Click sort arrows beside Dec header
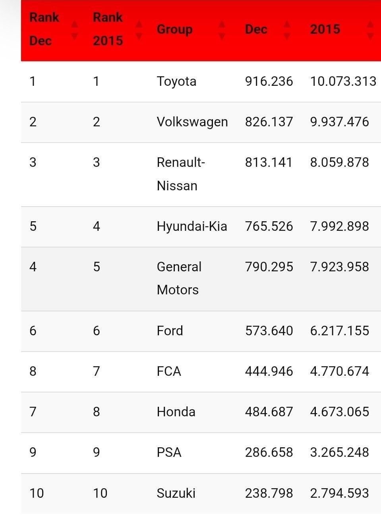This screenshot has width=381, height=518. click(x=287, y=30)
